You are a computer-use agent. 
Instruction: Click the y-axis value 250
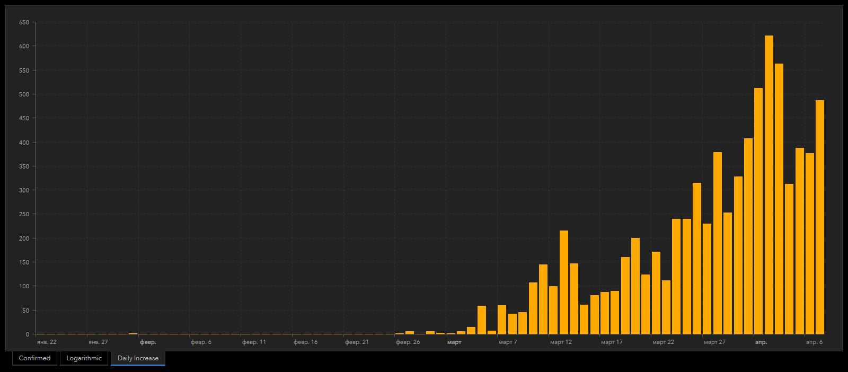(x=24, y=215)
